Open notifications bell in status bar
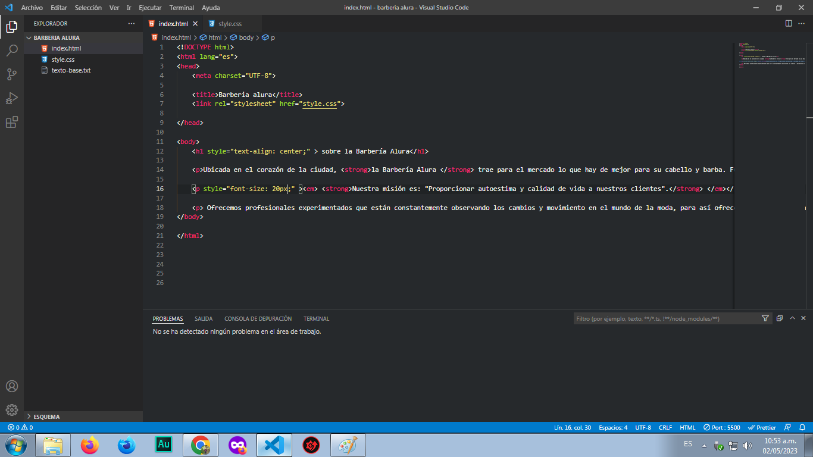The width and height of the screenshot is (813, 457). [x=802, y=427]
